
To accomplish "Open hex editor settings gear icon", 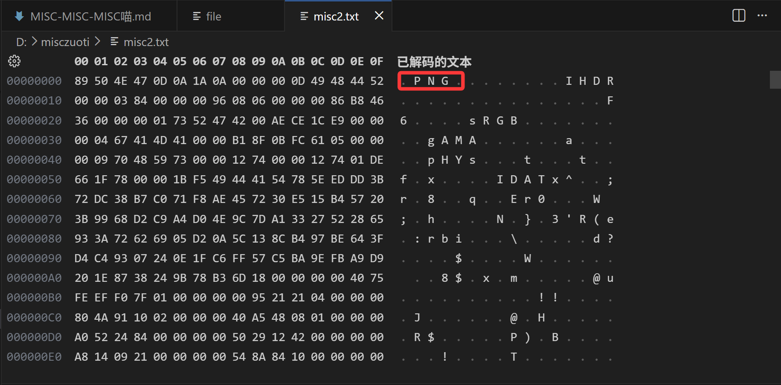I will click(14, 61).
